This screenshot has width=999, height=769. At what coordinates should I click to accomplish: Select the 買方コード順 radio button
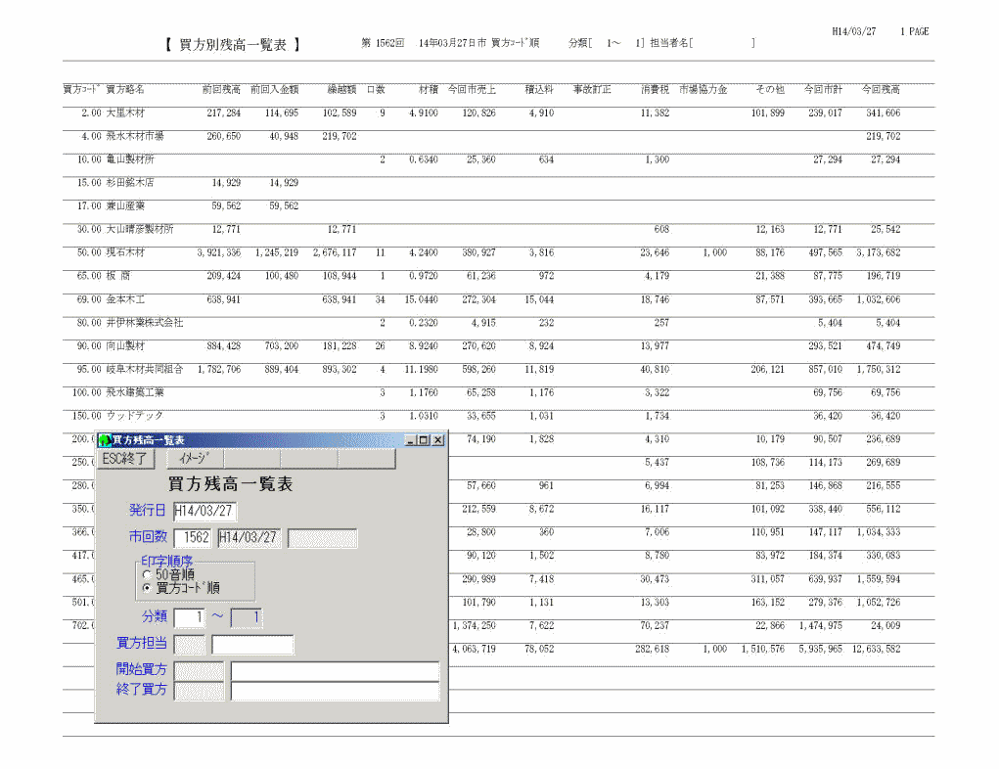pos(147,588)
